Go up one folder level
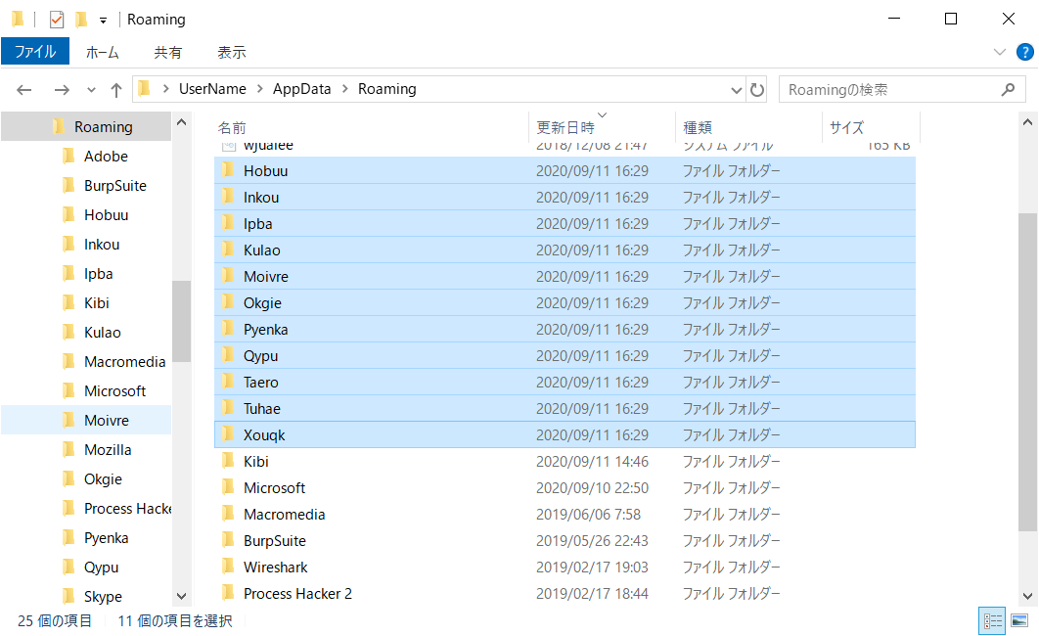The width and height of the screenshot is (1039, 636). 116,89
